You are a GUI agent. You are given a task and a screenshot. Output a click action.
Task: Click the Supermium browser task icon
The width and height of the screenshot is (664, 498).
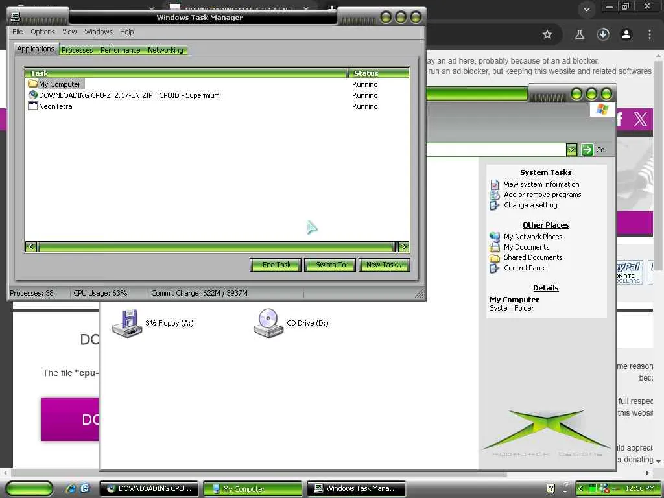click(32, 95)
